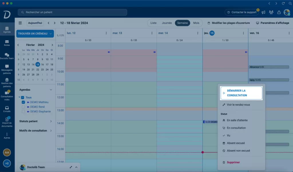This screenshot has height=172, width=293.
Task: Uncheck the DEMO Mathieu agenda checkbox
Action: 23,102
